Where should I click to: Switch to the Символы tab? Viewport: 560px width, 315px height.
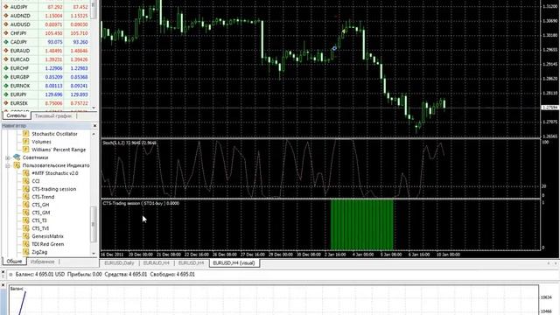point(17,115)
